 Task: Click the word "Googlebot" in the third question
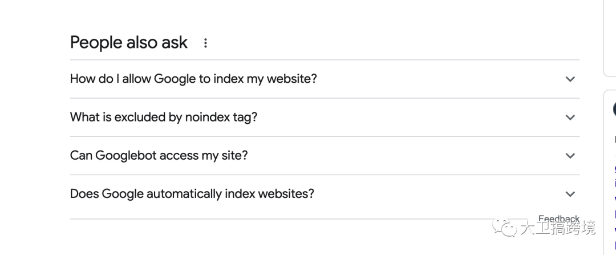pos(123,155)
